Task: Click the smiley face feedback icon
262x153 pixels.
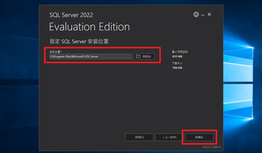Action: [x=196, y=14]
